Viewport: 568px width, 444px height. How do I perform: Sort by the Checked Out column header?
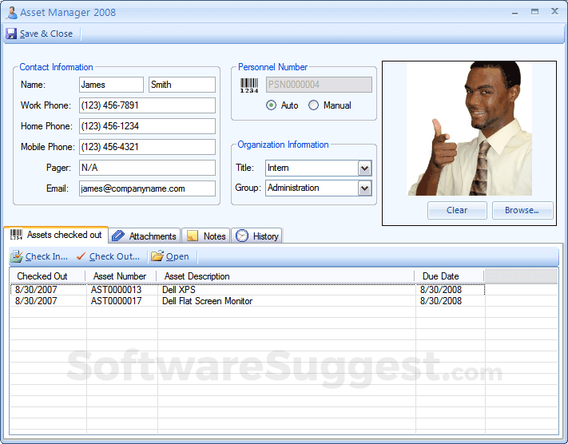[x=47, y=276]
